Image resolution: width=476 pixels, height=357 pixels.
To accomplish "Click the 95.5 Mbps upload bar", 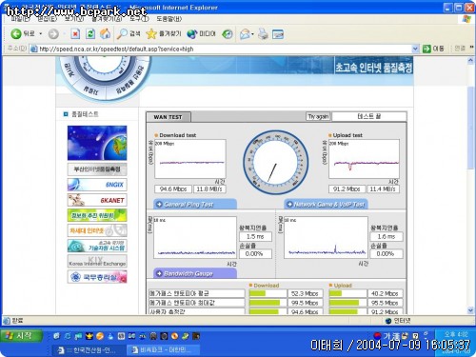I will [x=347, y=303].
